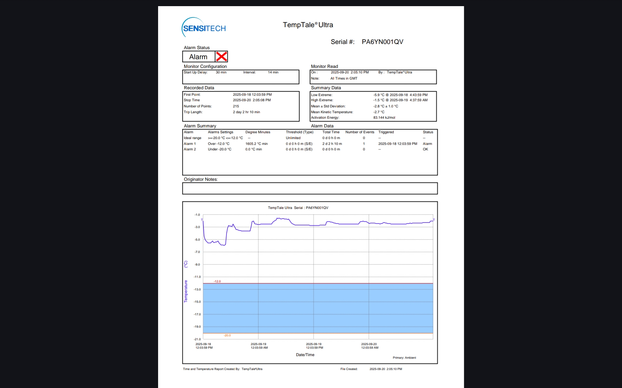Image resolution: width=622 pixels, height=388 pixels.
Task: Click the red X alarm icon
Action: (x=221, y=57)
